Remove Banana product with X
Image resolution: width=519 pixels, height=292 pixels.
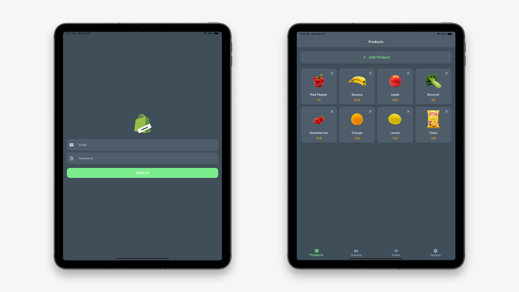[x=370, y=73]
